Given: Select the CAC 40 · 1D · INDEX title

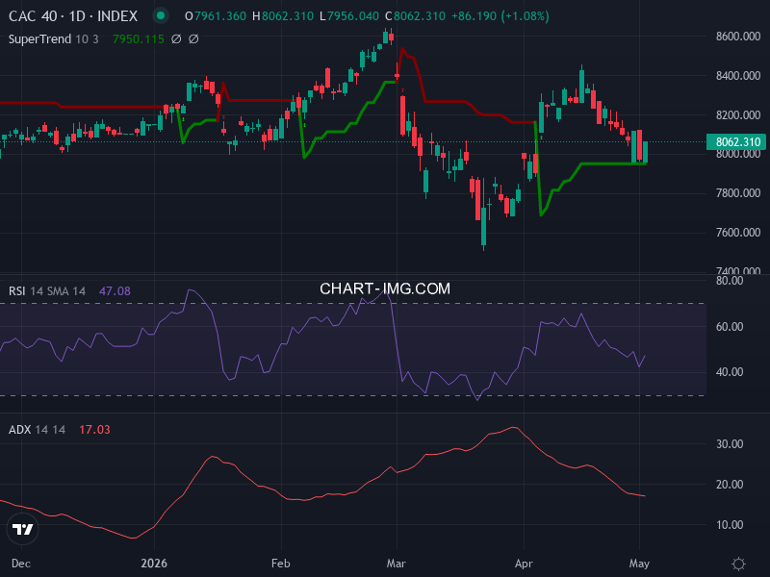Looking at the screenshot, I should coord(73,16).
